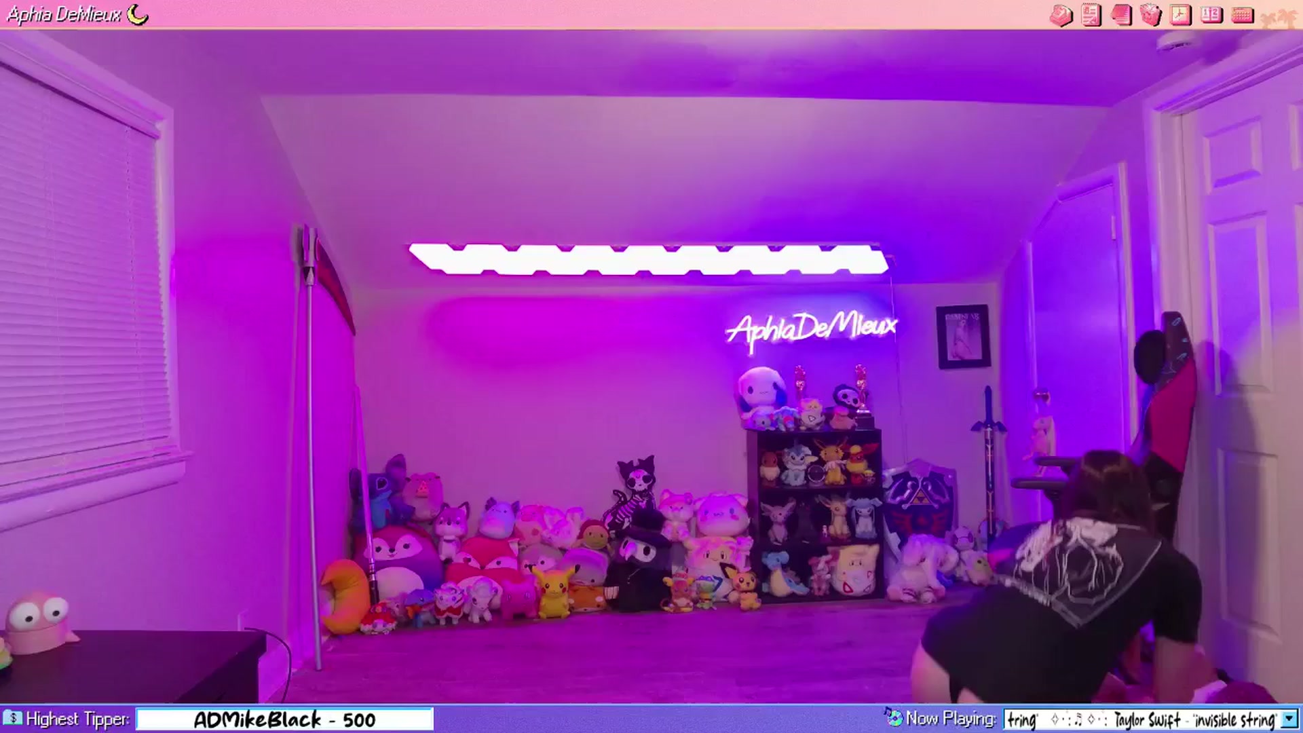The width and height of the screenshot is (1303, 733).
Task: Click the crescent moon icon beside the Aphia DeMieux title
Action: [x=138, y=14]
